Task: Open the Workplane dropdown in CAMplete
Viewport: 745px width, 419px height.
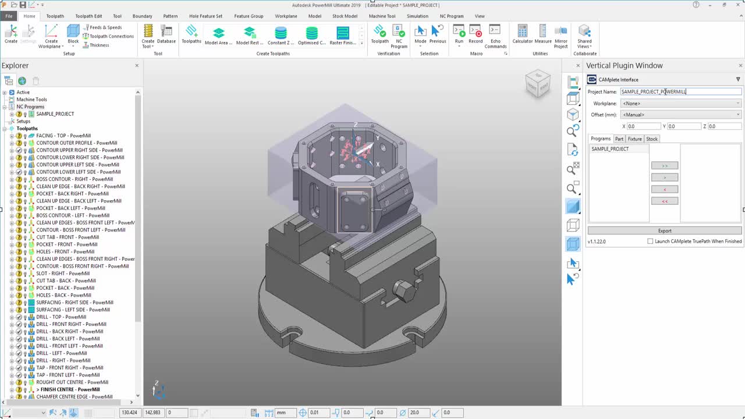Action: pos(680,104)
